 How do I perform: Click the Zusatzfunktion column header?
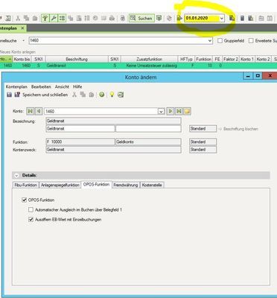coord(149,59)
